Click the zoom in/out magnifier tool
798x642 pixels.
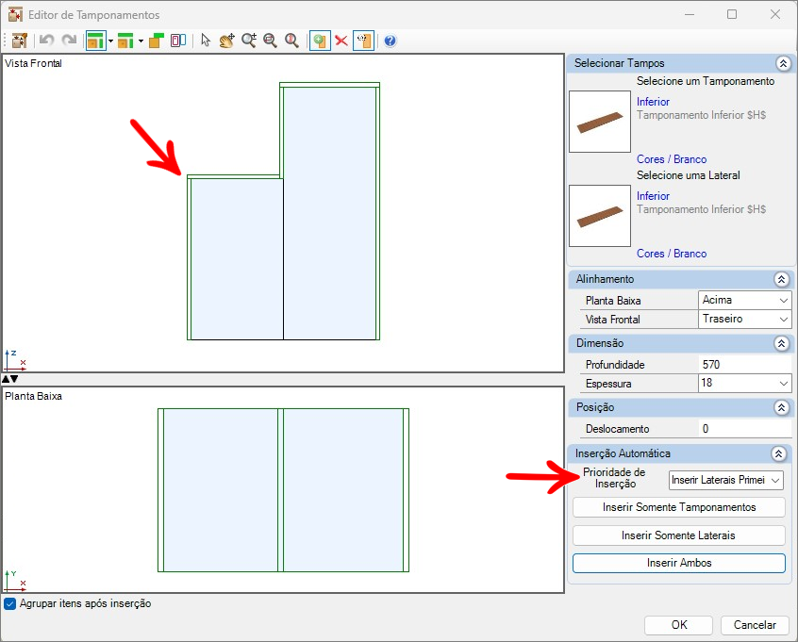248,41
